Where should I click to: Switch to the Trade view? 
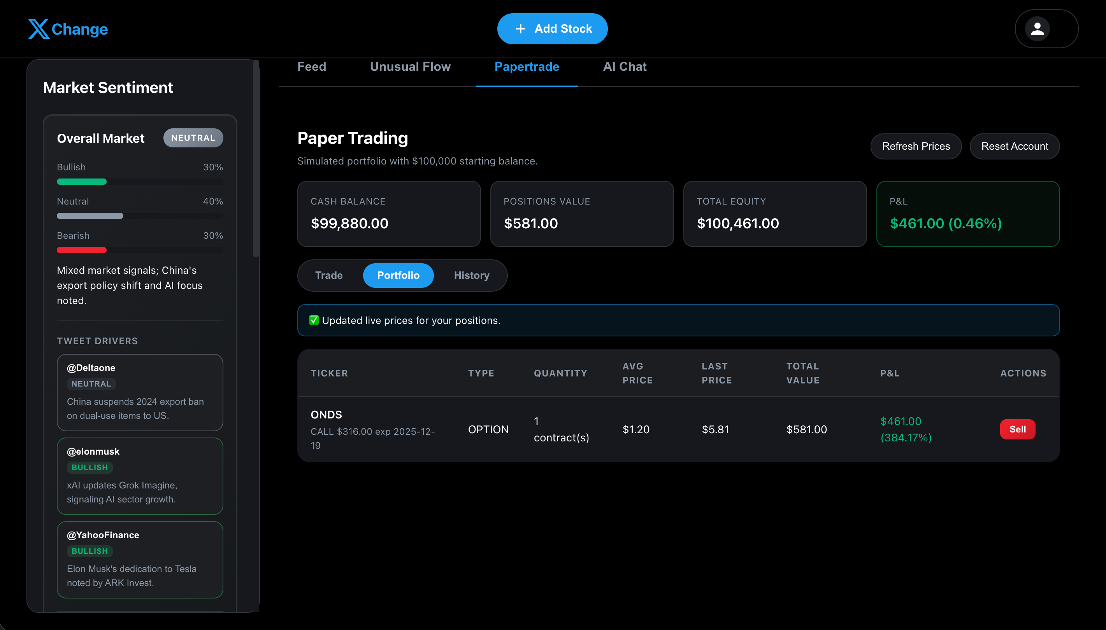[x=328, y=275]
